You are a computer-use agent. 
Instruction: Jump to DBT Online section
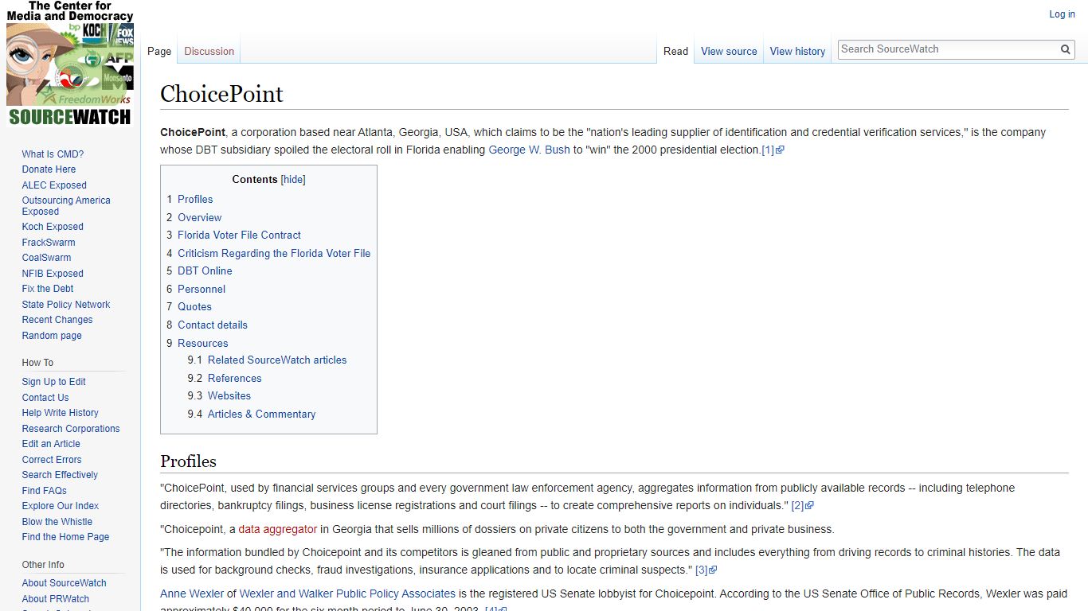(x=205, y=270)
